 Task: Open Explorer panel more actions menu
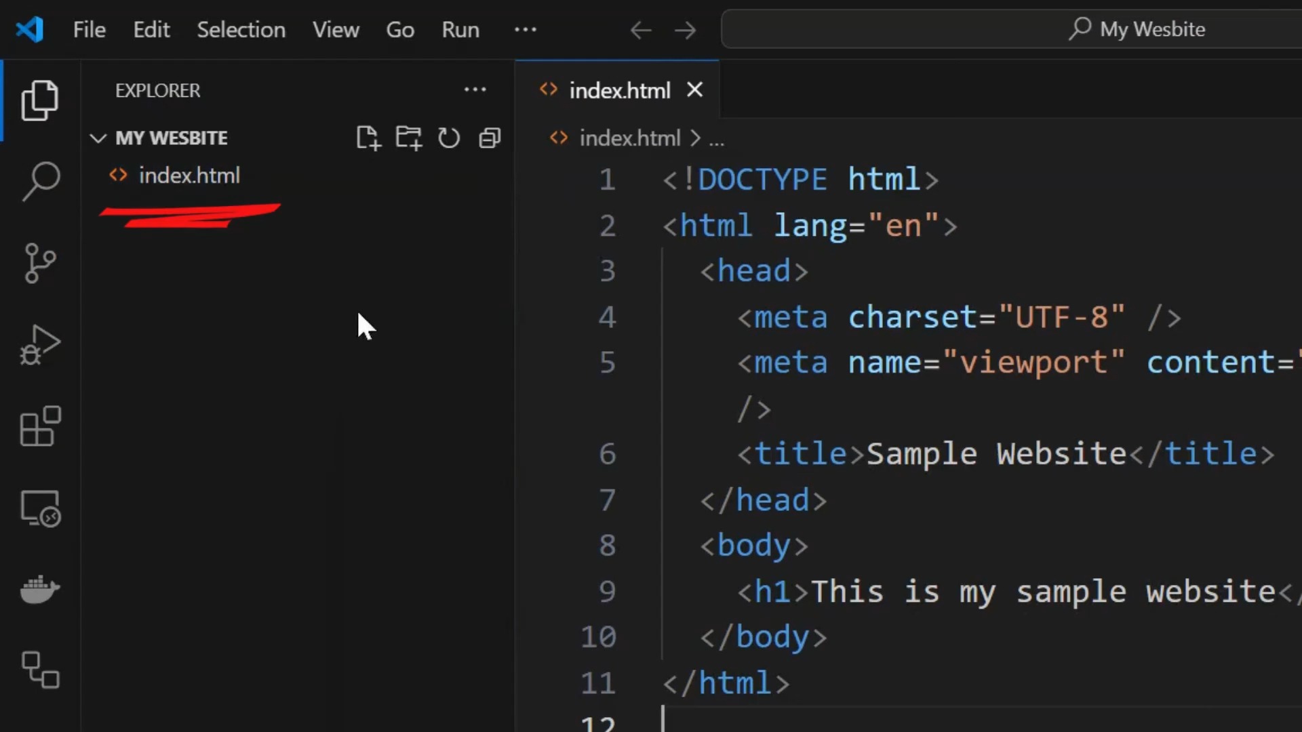[475, 89]
